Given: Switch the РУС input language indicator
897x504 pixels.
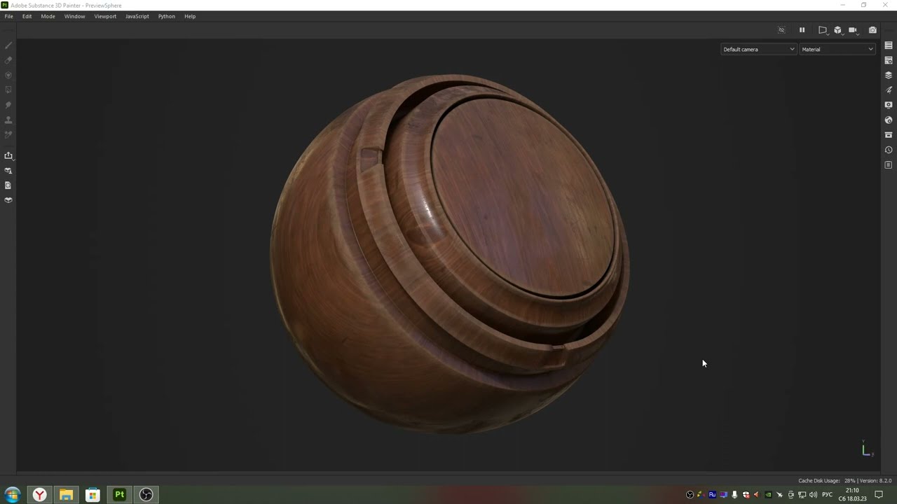Looking at the screenshot, I should pyautogui.click(x=828, y=495).
